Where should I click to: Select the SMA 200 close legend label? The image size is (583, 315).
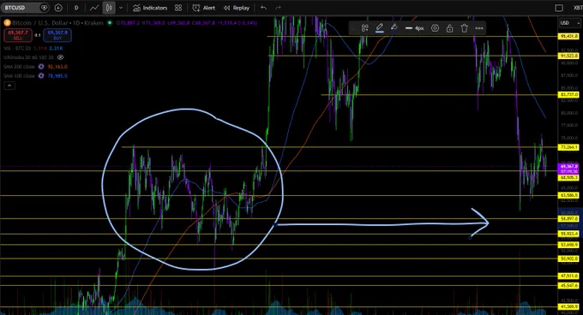click(19, 67)
